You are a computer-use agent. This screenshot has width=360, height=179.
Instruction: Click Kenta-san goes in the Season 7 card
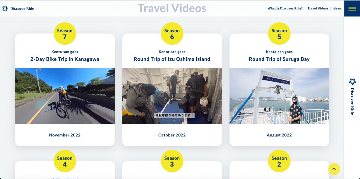tap(65, 52)
